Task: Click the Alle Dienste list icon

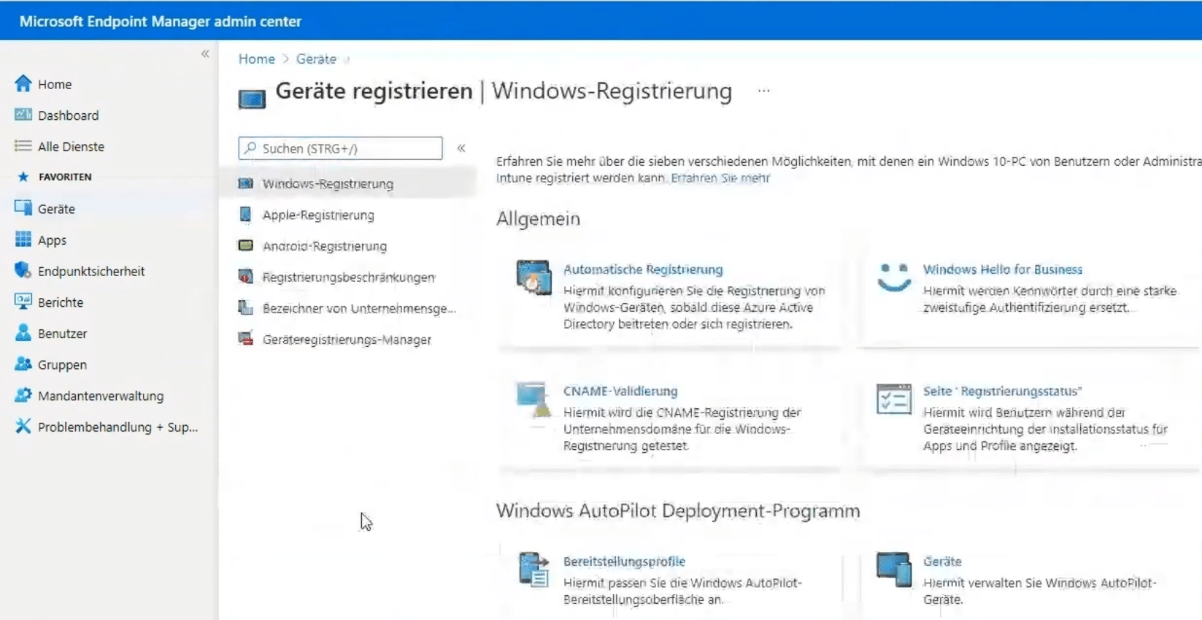Action: (23, 146)
